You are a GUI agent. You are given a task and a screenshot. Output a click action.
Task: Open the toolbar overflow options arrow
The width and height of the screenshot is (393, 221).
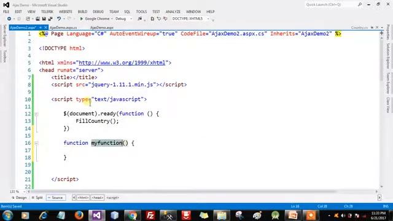(213, 20)
